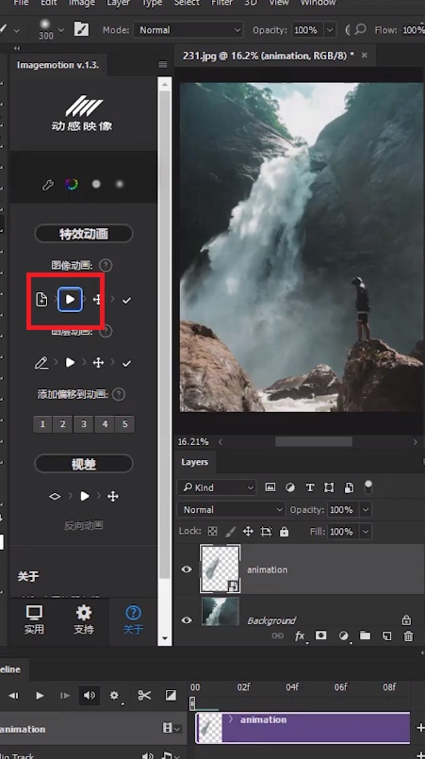Screen dimensions: 425x759
Task: Click the 特效动画 button
Action: (x=83, y=234)
